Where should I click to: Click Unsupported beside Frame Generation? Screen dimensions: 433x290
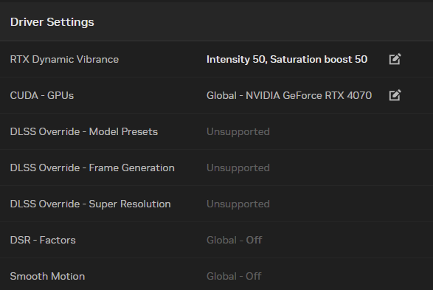pos(238,168)
